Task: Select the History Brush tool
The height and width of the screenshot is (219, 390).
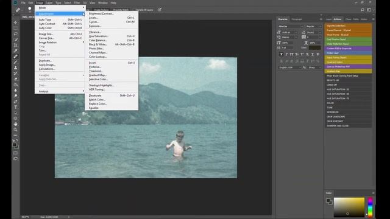Action: click(16, 73)
